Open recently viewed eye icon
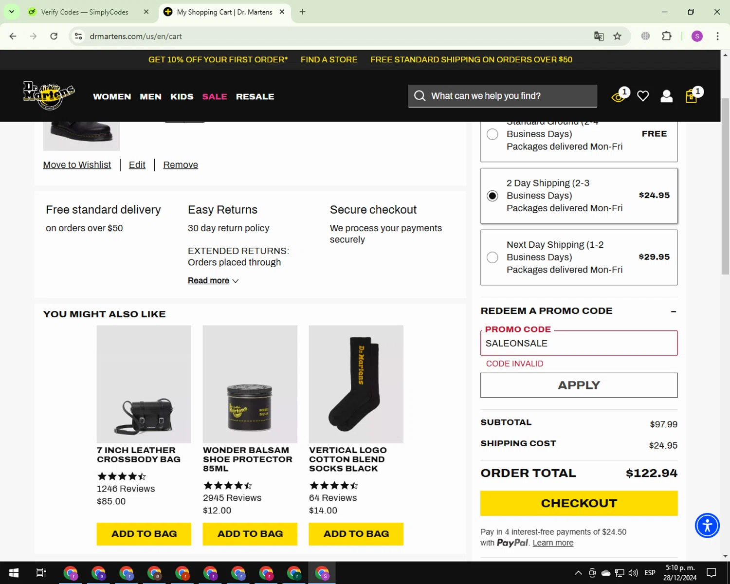This screenshot has width=730, height=584. pos(619,96)
